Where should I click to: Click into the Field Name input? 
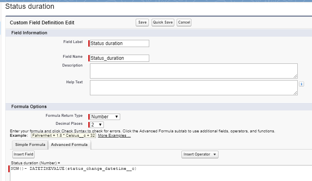(x=119, y=58)
